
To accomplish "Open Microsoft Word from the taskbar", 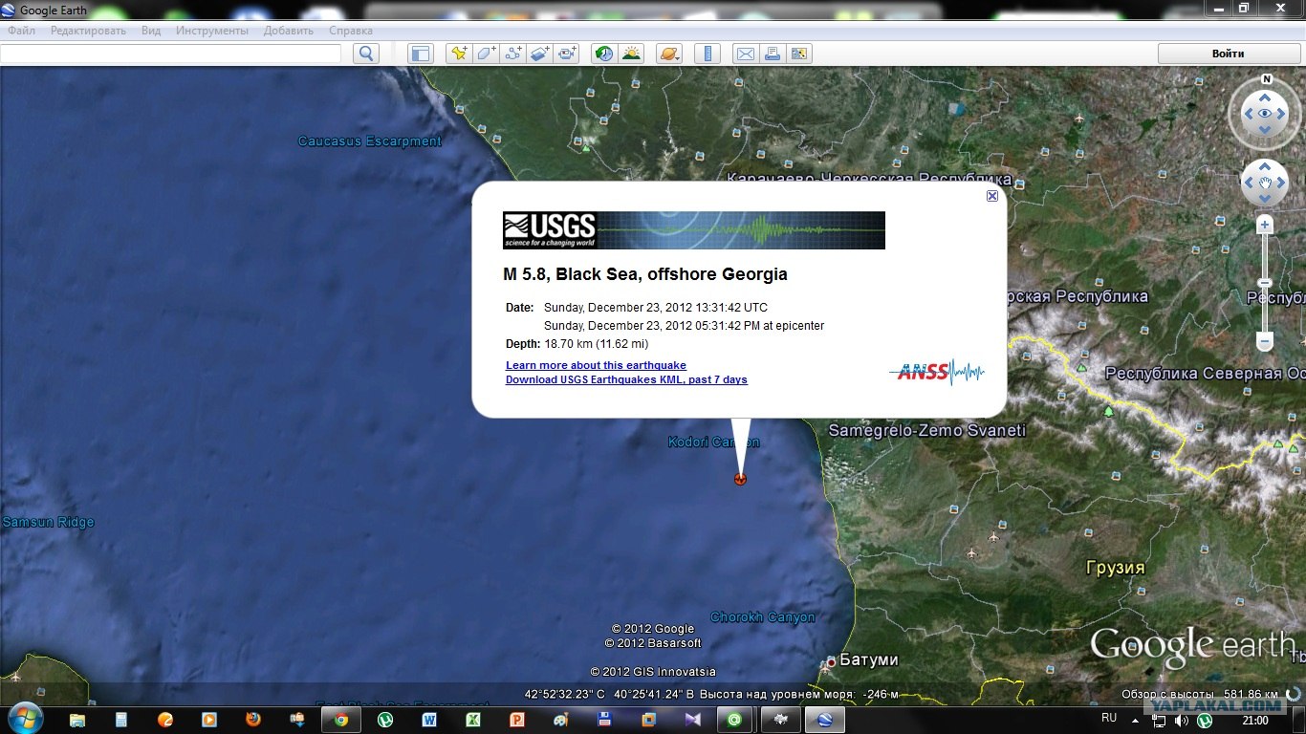I will click(x=429, y=719).
